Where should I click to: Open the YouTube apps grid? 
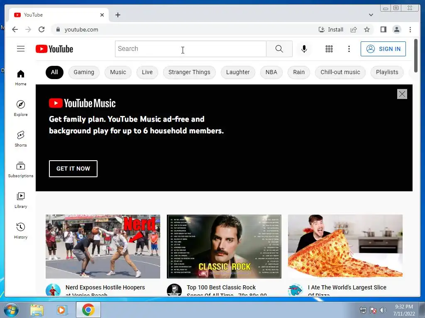(x=329, y=49)
